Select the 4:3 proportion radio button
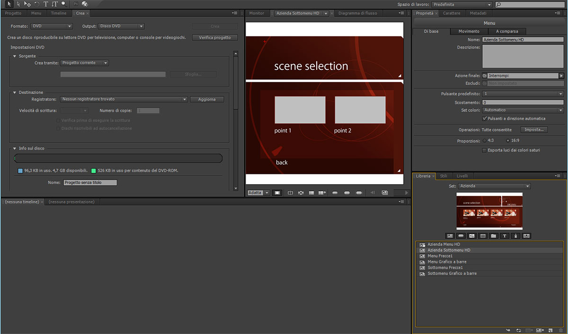 pos(485,141)
